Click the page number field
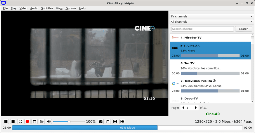This screenshot has width=255, height=133. (189, 108)
